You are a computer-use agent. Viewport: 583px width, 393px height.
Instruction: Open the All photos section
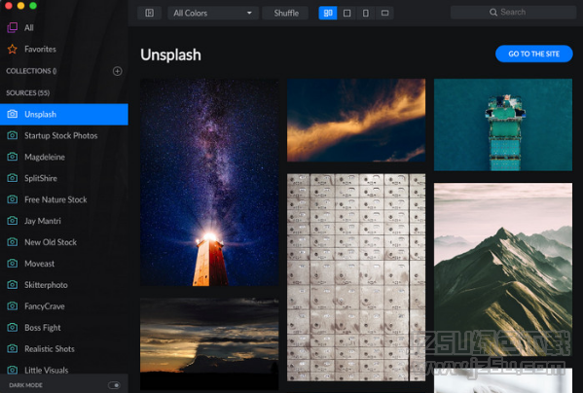64,27
